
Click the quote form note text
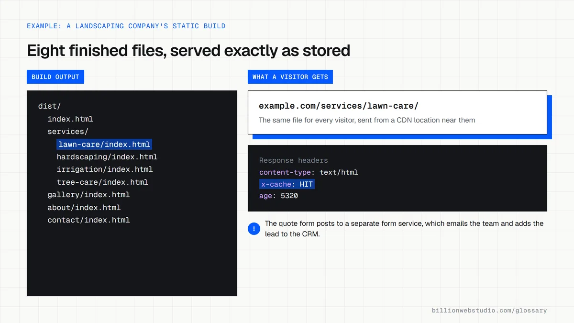click(x=404, y=229)
